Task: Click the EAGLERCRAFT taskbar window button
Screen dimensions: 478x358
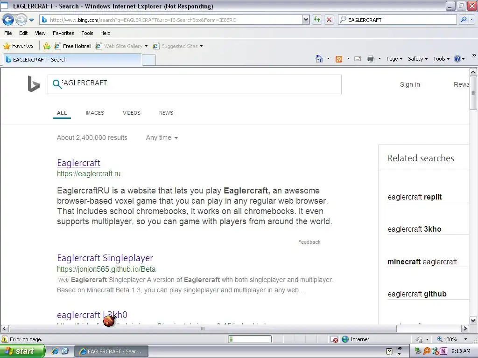Action: 112,351
